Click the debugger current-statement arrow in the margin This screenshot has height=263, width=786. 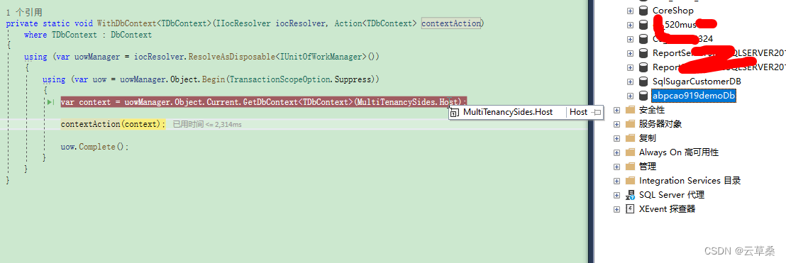click(50, 102)
